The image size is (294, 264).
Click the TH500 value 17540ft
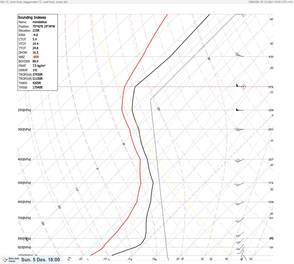[x=38, y=87]
